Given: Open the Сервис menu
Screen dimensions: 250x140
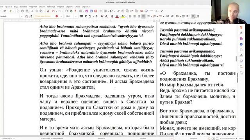Looking at the screenshot, I should (69, 7).
